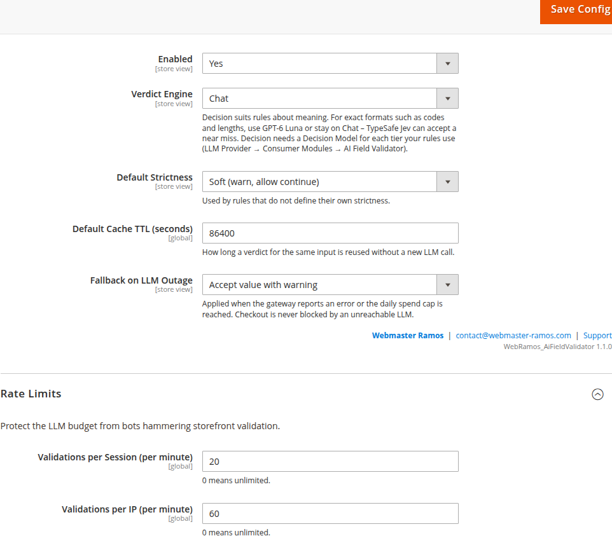Open the Support link
The height and width of the screenshot is (557, 612).
coord(597,336)
